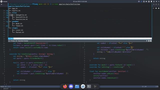
Task: Click 'return string' in the left editor pane
Action: [19, 80]
